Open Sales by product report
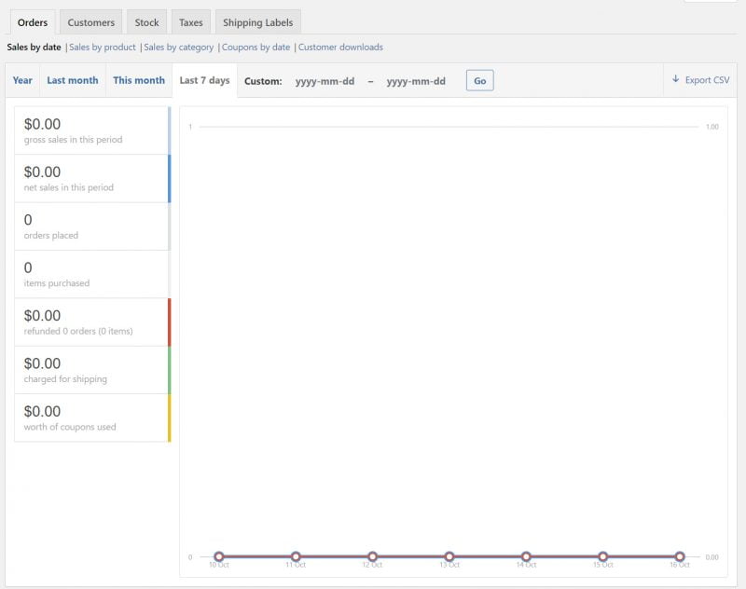Image resolution: width=746 pixels, height=589 pixels. (103, 47)
